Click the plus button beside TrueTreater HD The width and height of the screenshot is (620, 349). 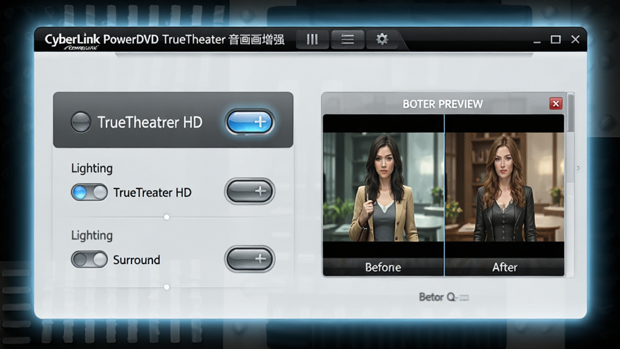(x=250, y=191)
